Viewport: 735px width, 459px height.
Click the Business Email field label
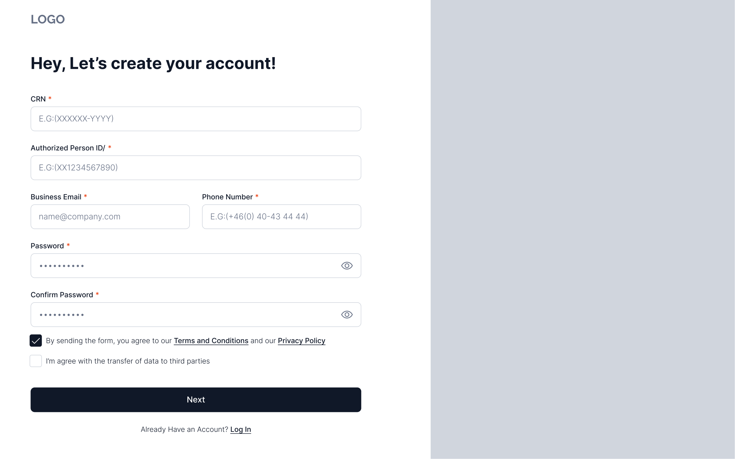pos(56,197)
